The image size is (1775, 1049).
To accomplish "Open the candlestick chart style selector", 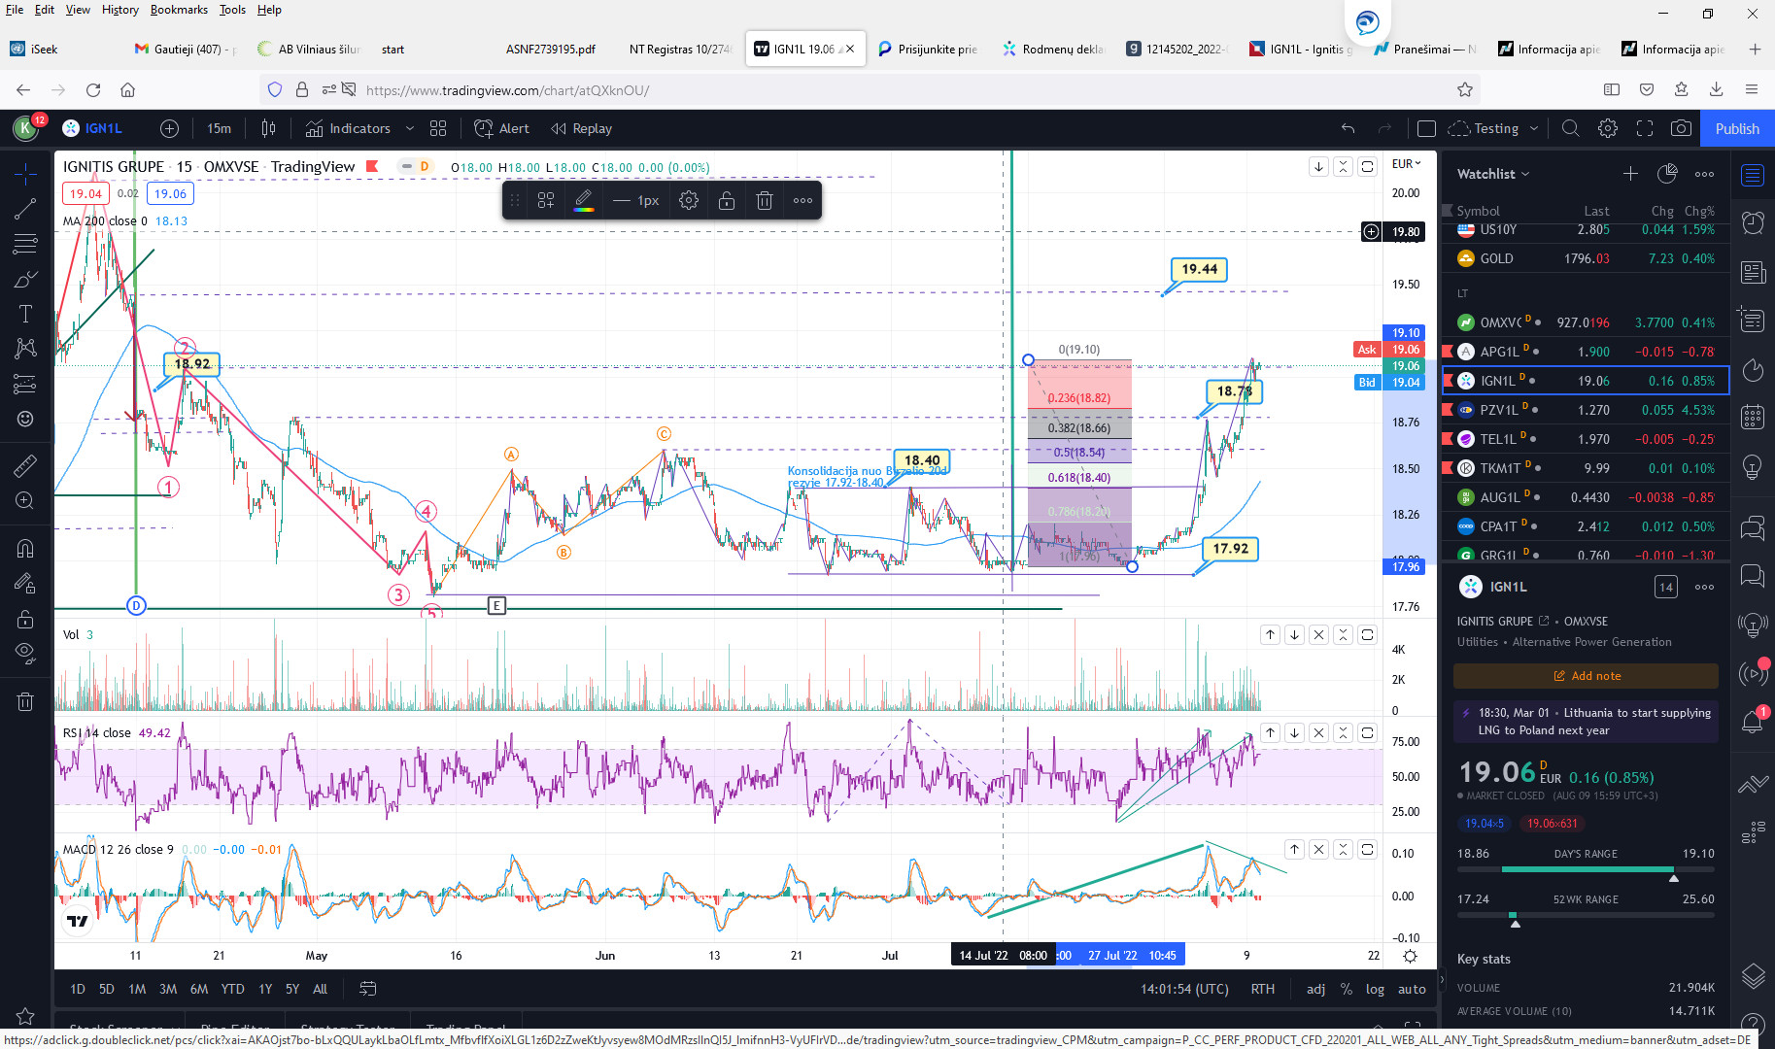I will click(x=269, y=128).
